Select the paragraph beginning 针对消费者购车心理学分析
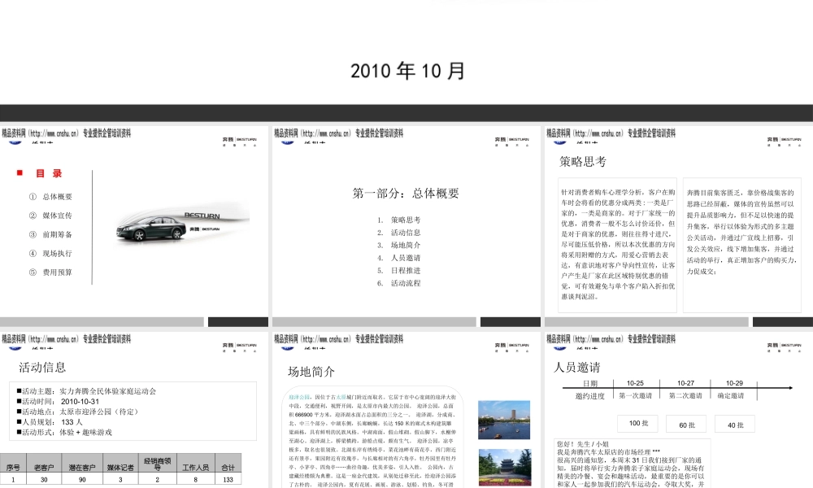 pos(618,244)
